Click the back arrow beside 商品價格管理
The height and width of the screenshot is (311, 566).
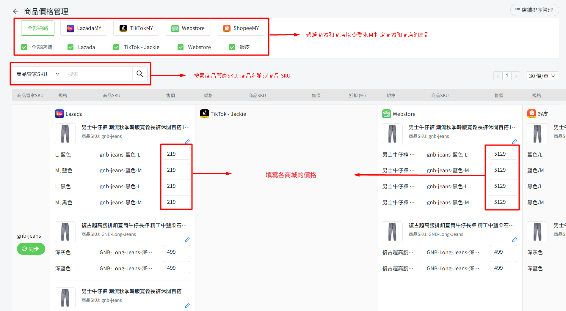(x=15, y=11)
